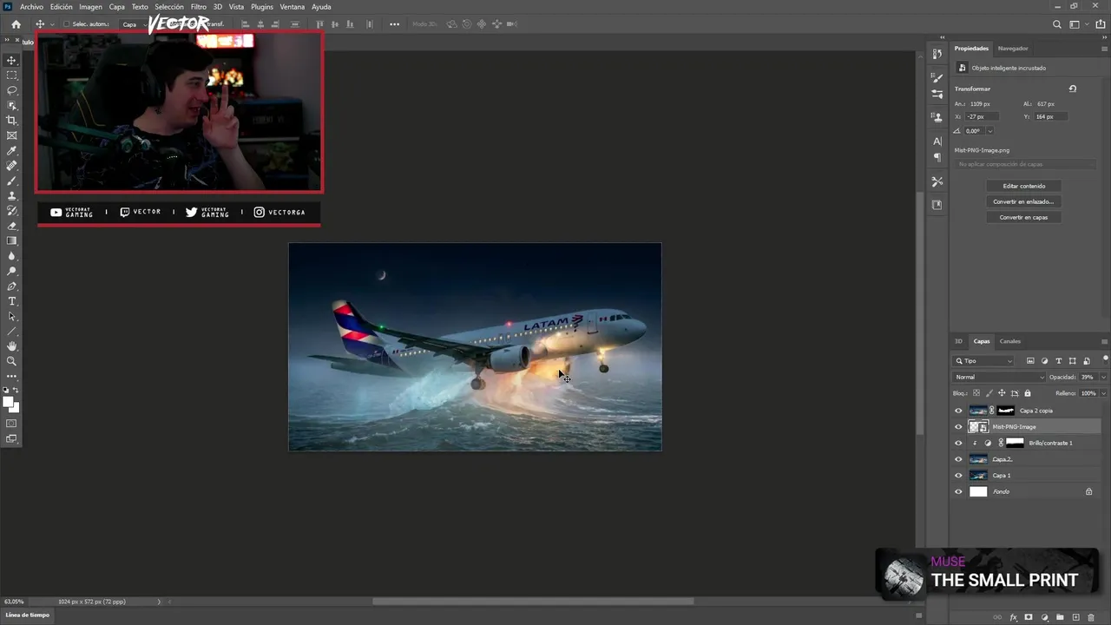1111x625 pixels.
Task: Switch to the Navegador tab
Action: pyautogui.click(x=1013, y=49)
